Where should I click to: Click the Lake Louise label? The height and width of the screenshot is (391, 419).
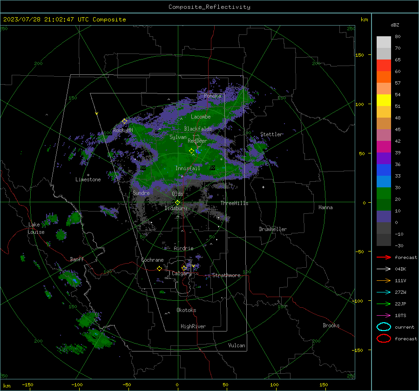[36, 228]
